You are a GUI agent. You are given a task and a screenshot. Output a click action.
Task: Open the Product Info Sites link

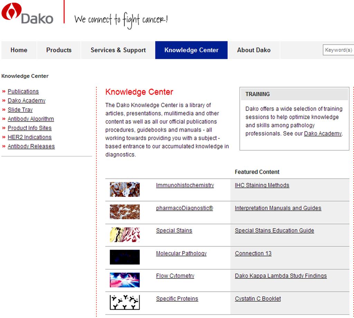click(30, 128)
